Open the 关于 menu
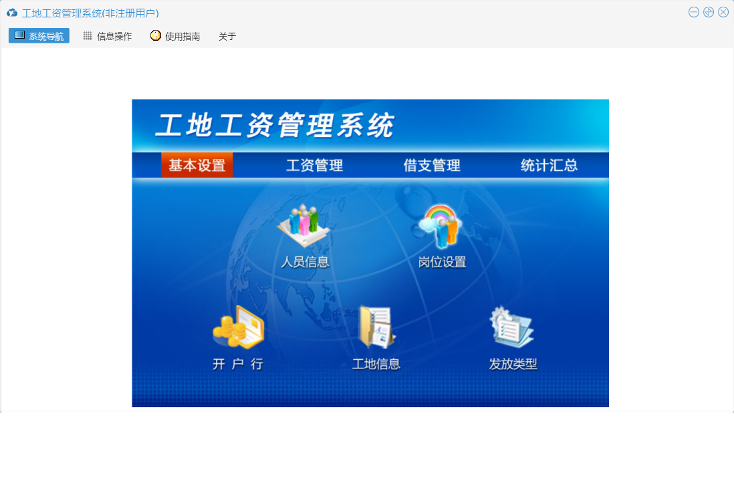This screenshot has height=480, width=734. [x=227, y=37]
